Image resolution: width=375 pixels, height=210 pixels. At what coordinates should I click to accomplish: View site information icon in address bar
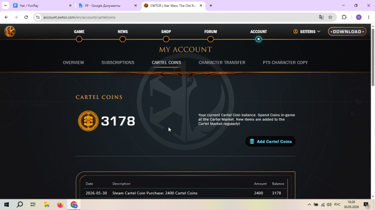point(38,17)
